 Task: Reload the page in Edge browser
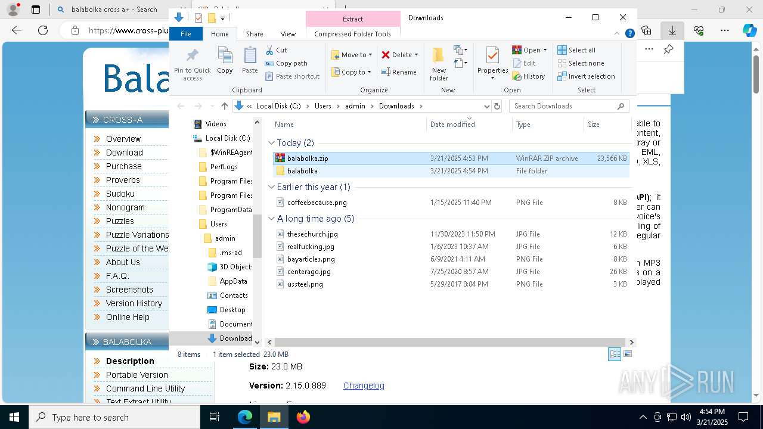(42, 30)
